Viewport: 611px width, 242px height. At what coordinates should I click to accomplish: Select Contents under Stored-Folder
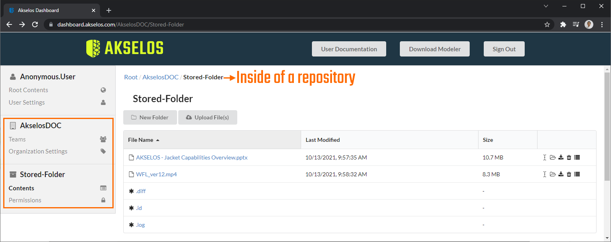click(x=22, y=188)
